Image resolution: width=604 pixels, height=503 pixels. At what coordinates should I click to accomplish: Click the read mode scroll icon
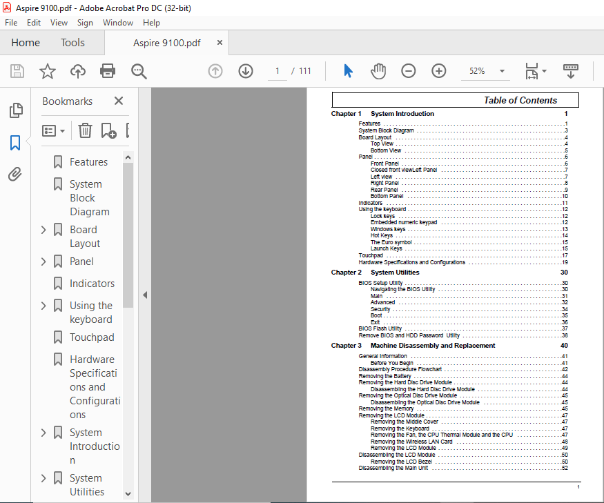click(570, 71)
